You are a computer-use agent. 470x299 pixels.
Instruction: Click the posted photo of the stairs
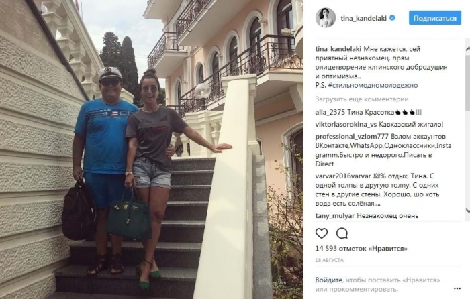point(151,149)
